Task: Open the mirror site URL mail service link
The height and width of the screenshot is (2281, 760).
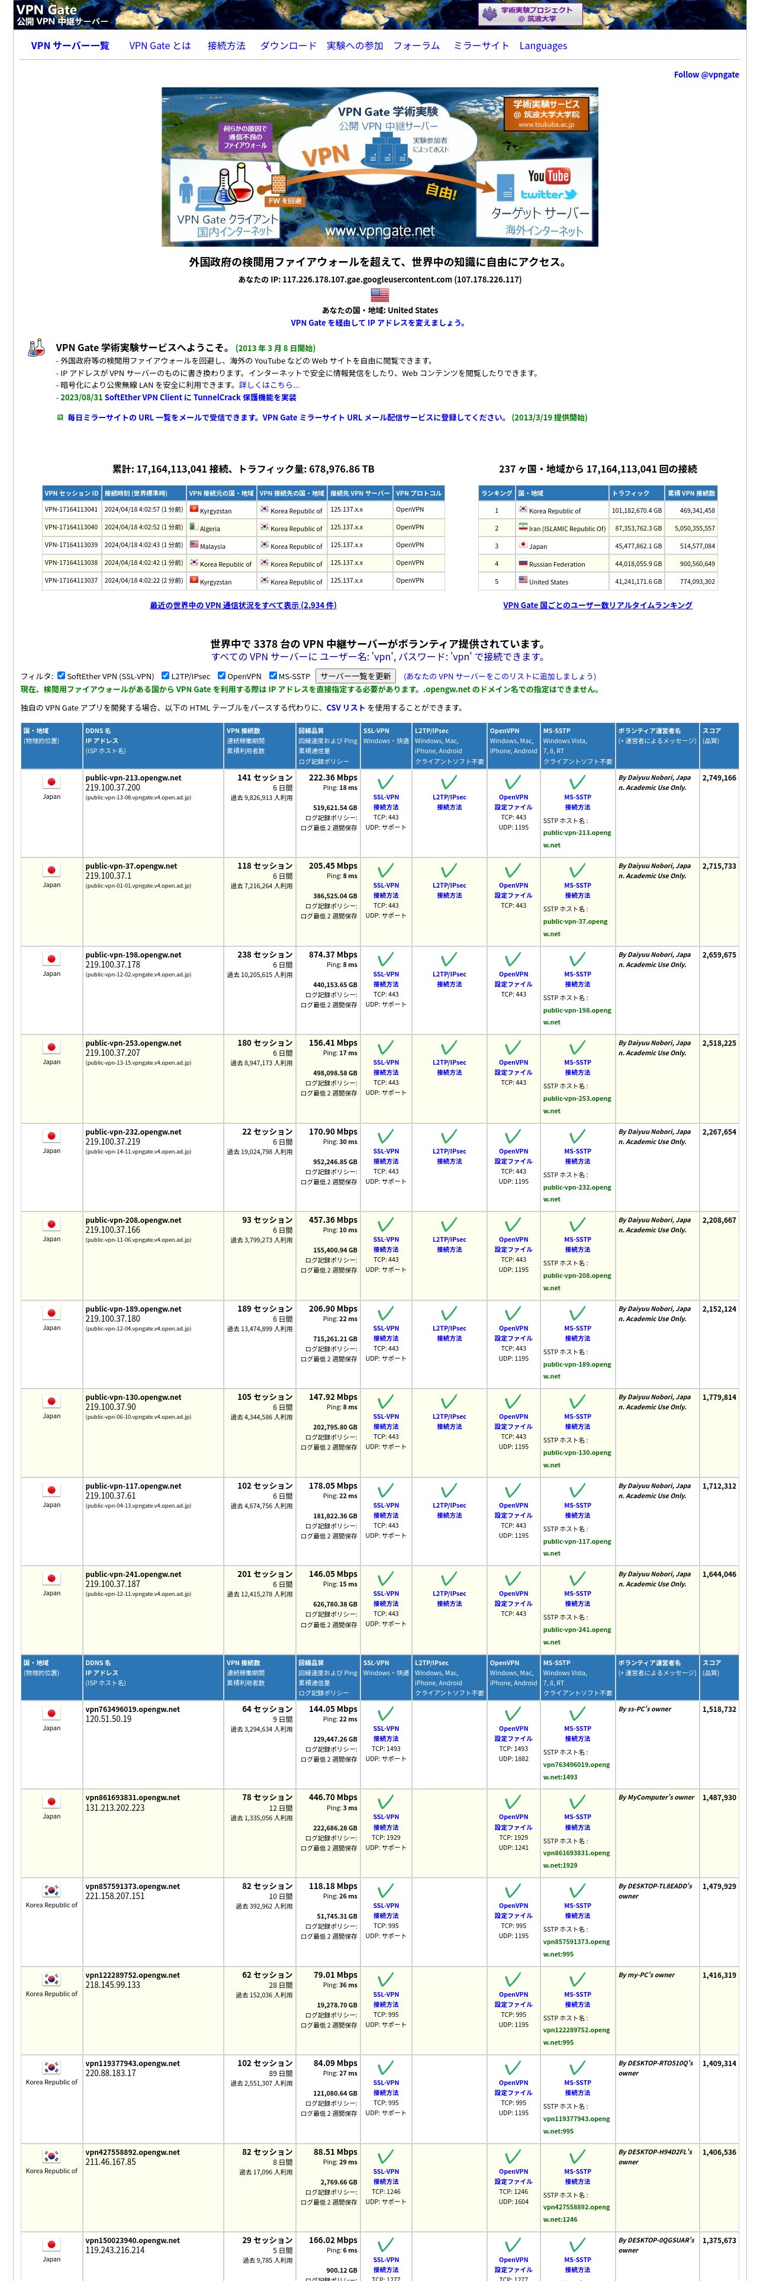Action: (288, 417)
